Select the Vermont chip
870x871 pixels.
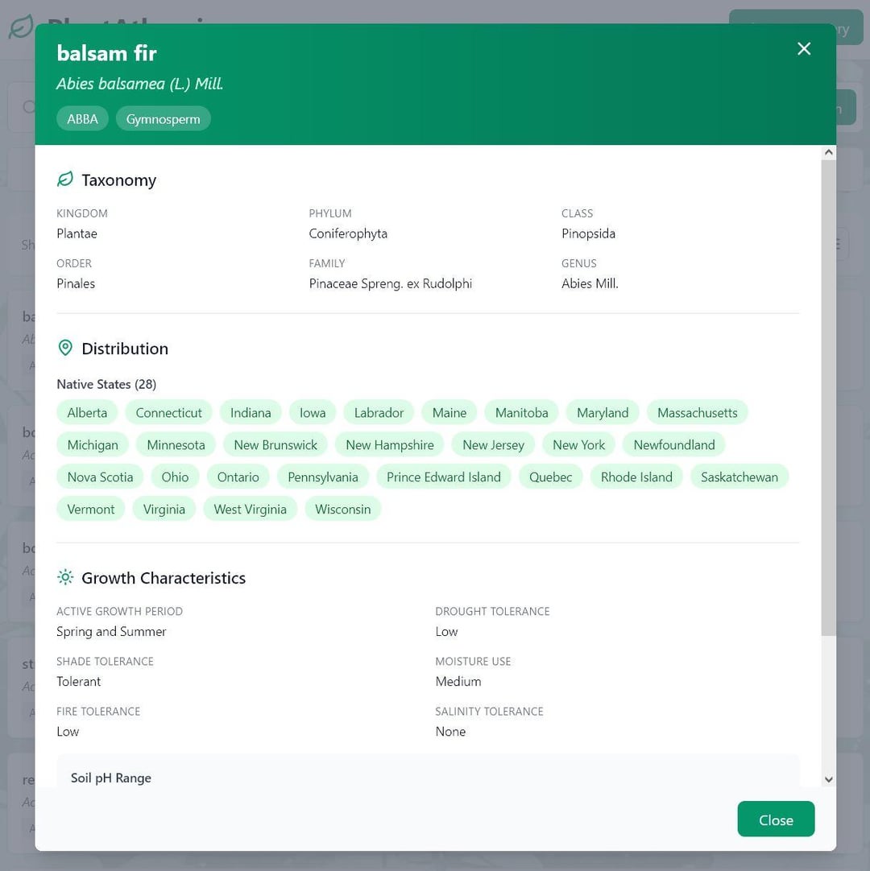90,510
